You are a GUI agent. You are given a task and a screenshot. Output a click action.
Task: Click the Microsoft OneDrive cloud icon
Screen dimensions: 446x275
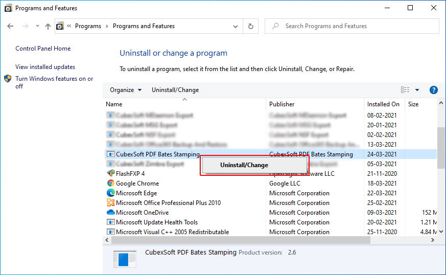(x=111, y=213)
